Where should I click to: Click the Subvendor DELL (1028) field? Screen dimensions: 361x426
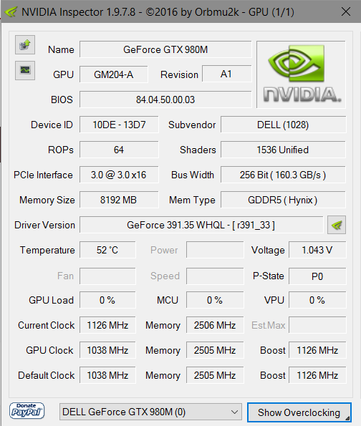point(283,125)
